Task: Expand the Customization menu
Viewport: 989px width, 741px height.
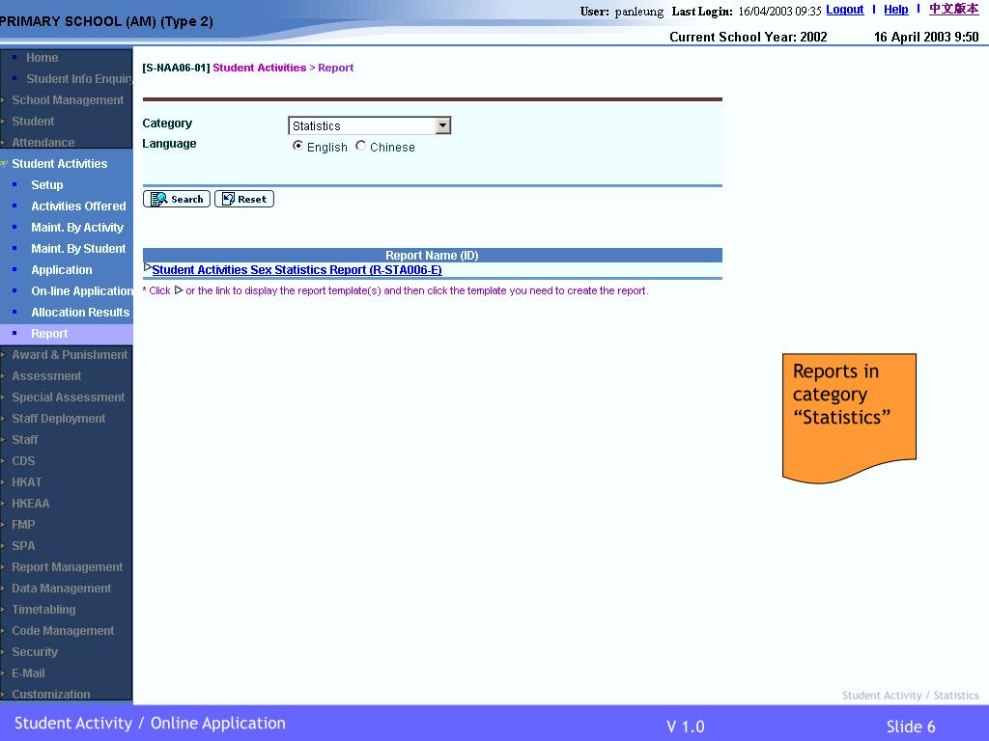Action: click(51, 695)
